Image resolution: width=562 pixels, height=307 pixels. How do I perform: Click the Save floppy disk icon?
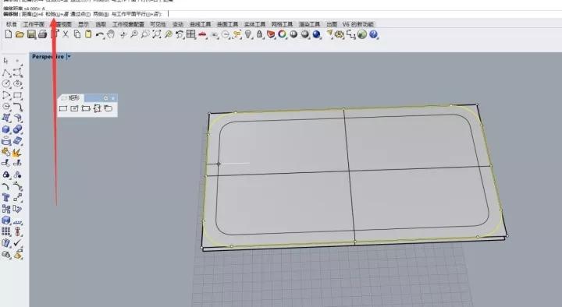31,34
